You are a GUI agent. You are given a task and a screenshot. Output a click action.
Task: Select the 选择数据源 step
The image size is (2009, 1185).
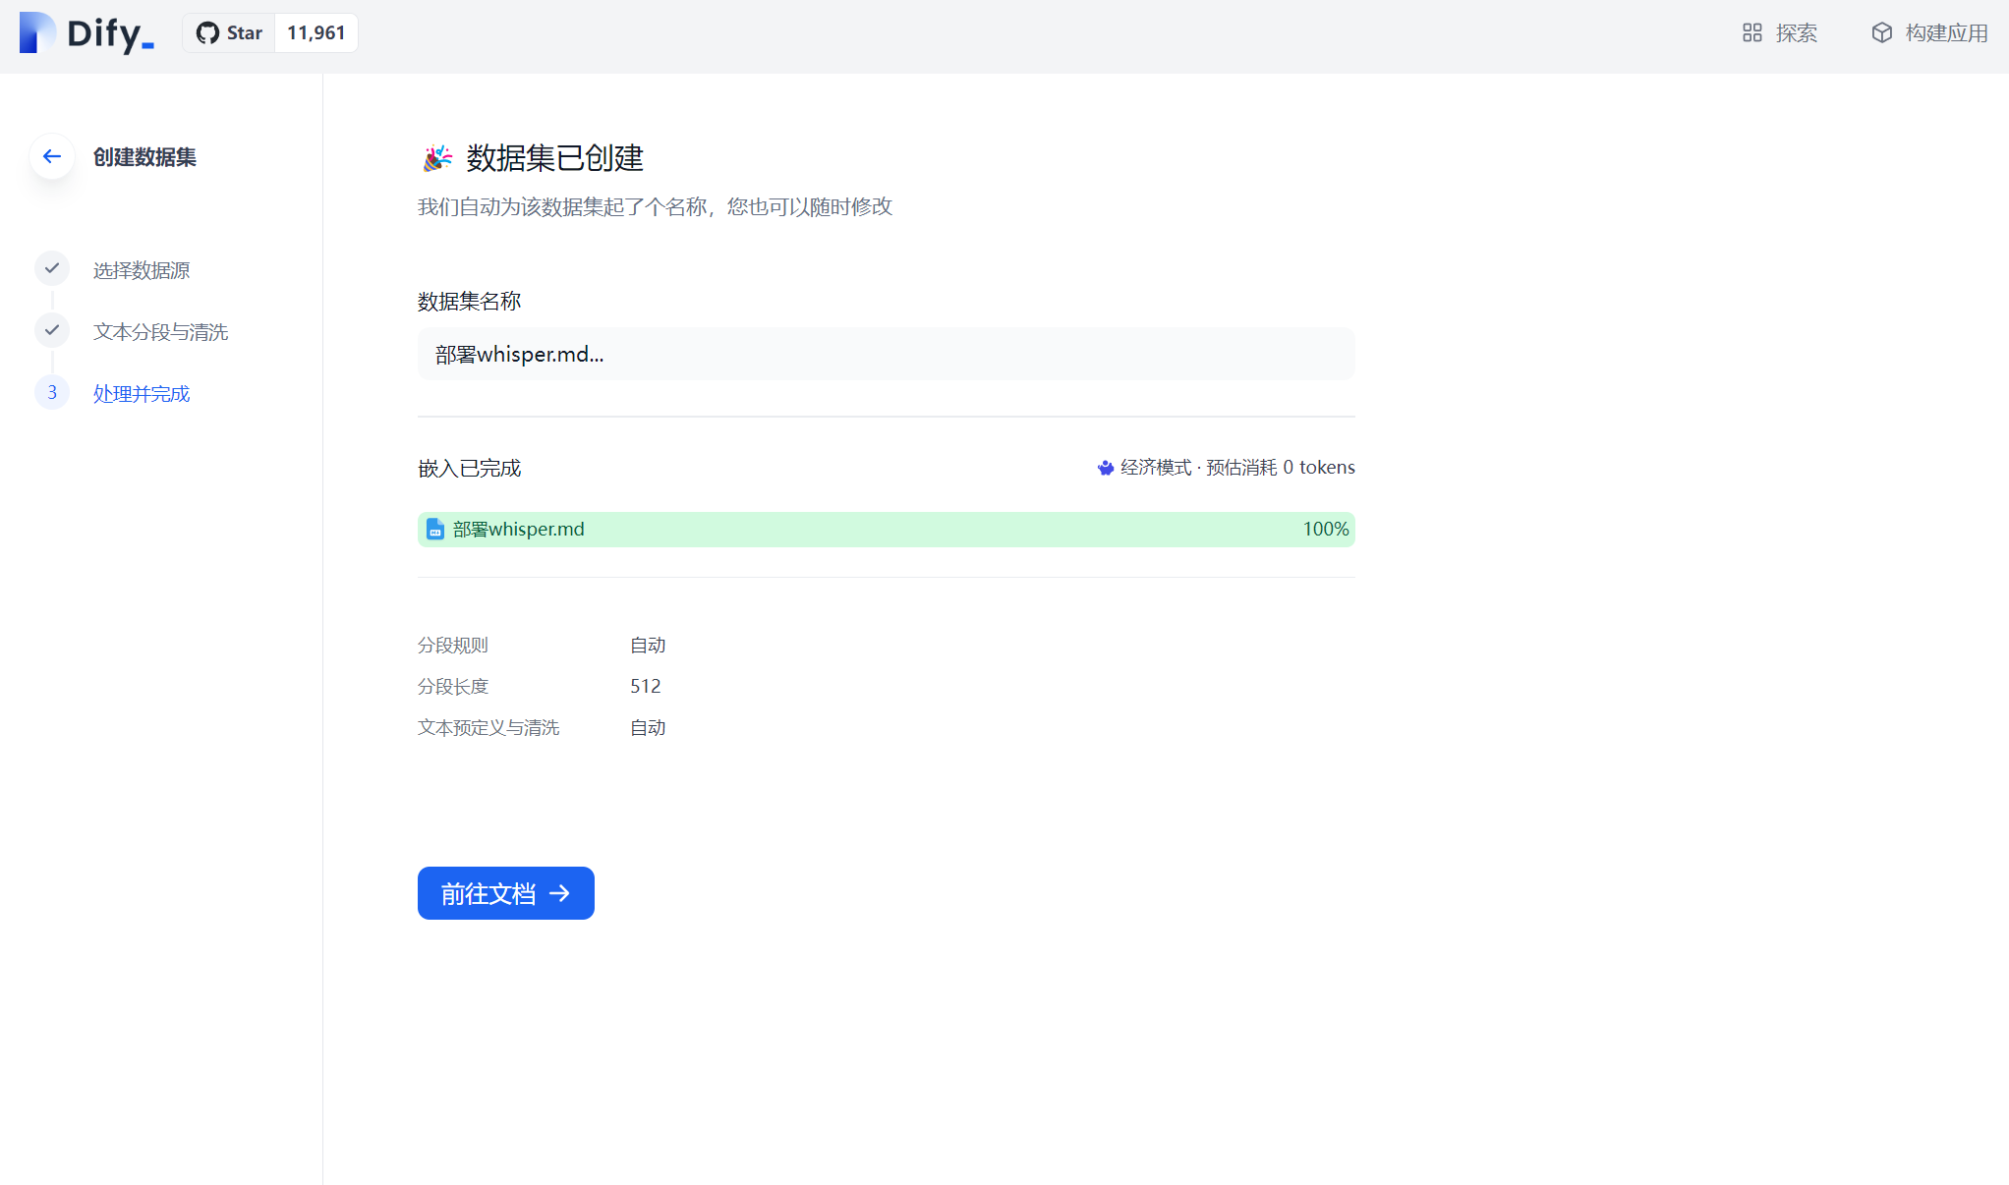tap(142, 270)
